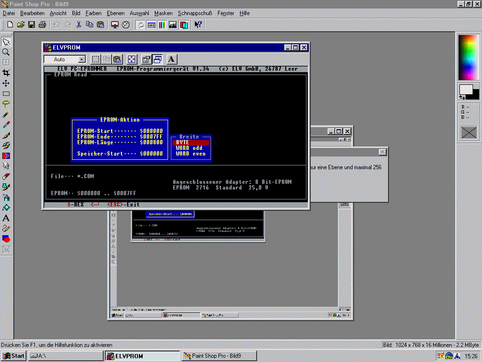Print the image using the printer icon
This screenshot has width=482, height=362.
click(x=42, y=25)
